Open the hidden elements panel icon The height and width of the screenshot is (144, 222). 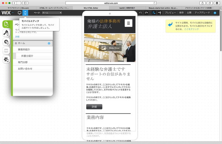pos(6,51)
